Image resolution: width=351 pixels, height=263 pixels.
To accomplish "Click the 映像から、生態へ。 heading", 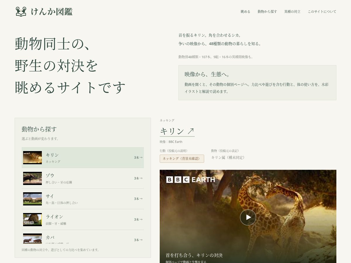I will [208, 74].
